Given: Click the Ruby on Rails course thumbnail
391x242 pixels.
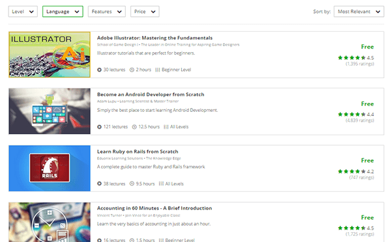Looking at the screenshot, I should tap(50, 168).
